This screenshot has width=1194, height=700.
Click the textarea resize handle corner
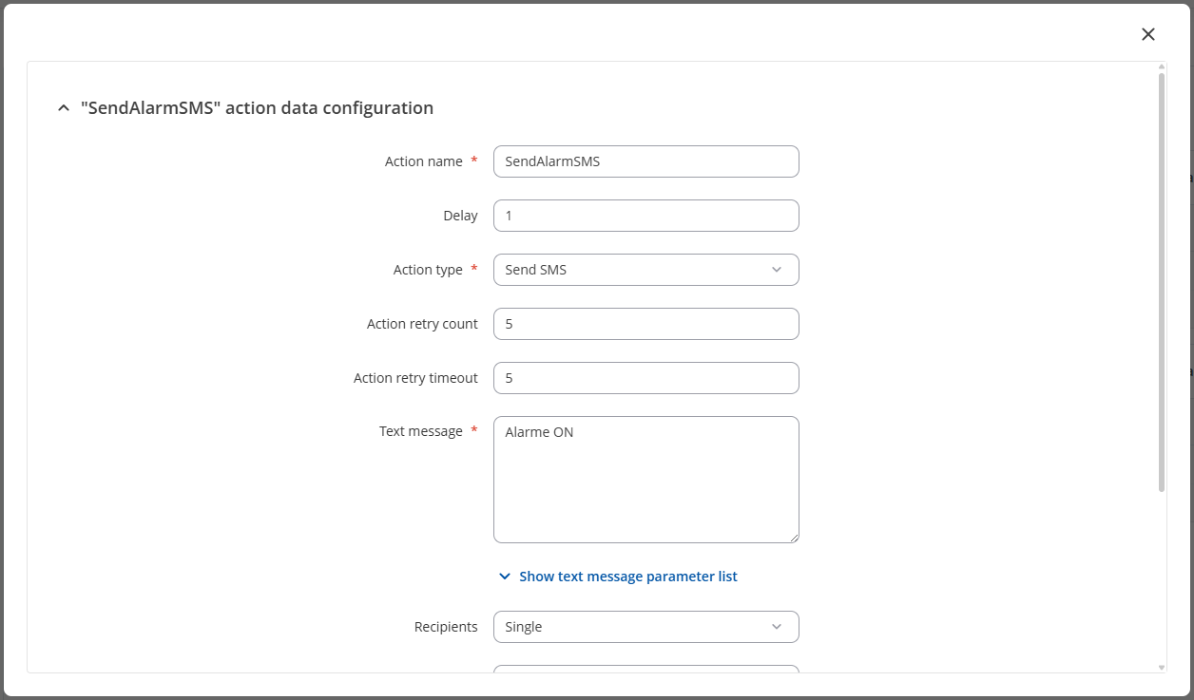(794, 538)
